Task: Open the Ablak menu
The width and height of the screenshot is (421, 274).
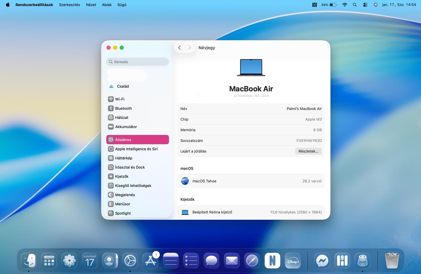Action: click(107, 5)
